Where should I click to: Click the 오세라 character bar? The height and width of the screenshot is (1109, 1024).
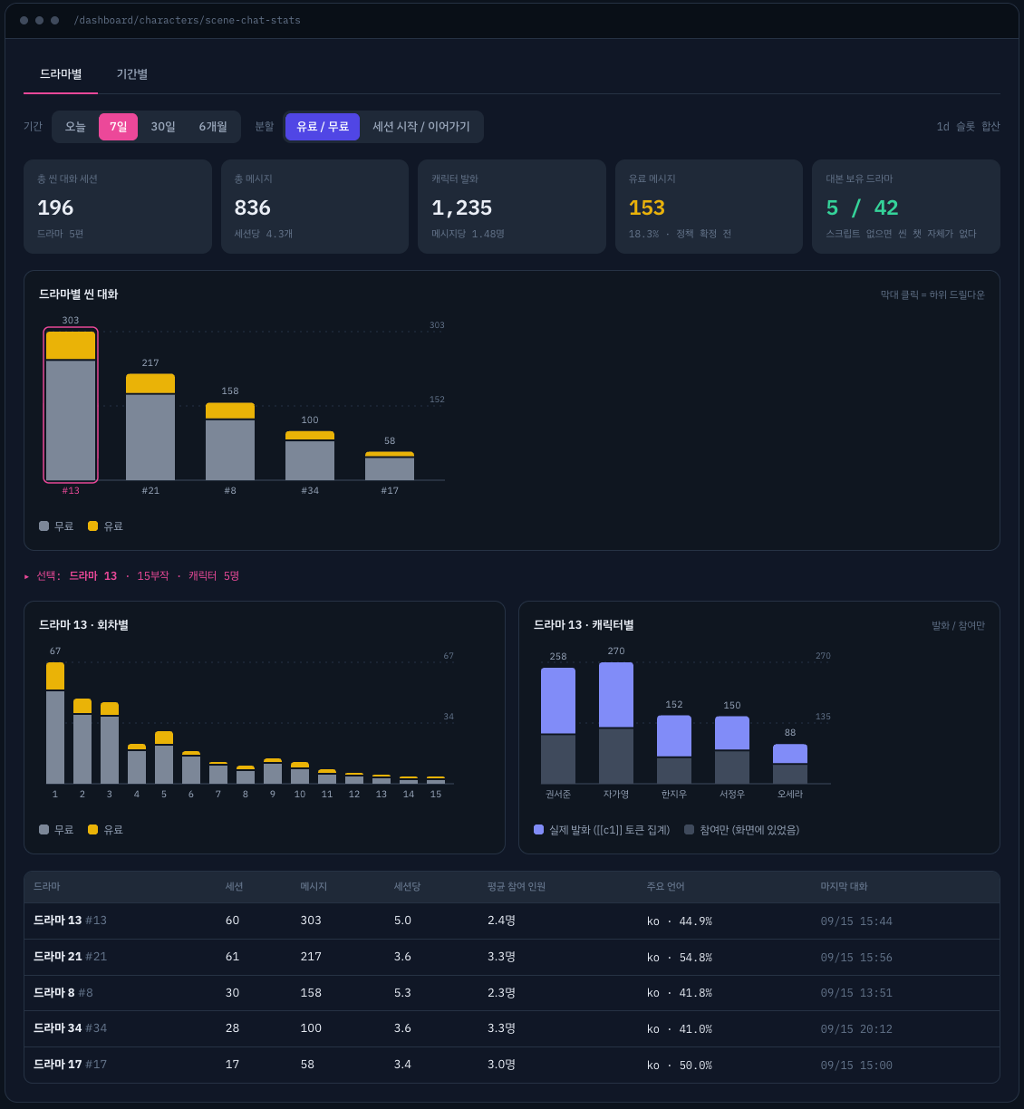point(790,764)
